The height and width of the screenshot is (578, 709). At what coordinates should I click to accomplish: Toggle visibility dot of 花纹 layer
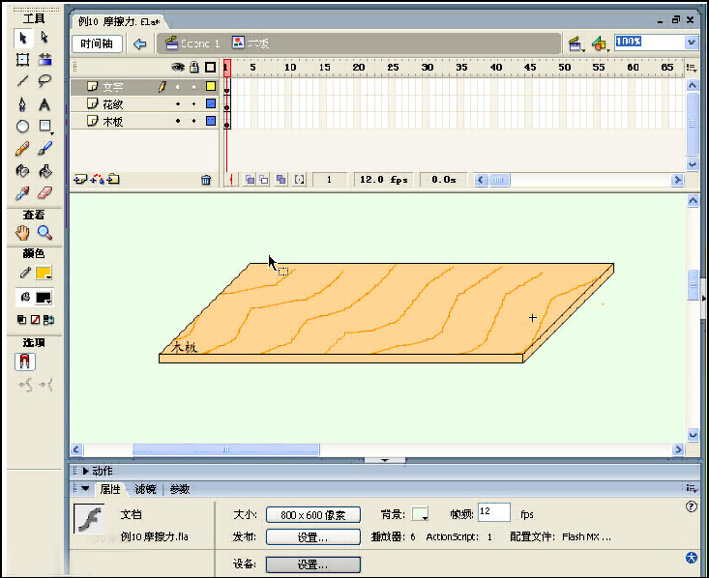click(178, 103)
